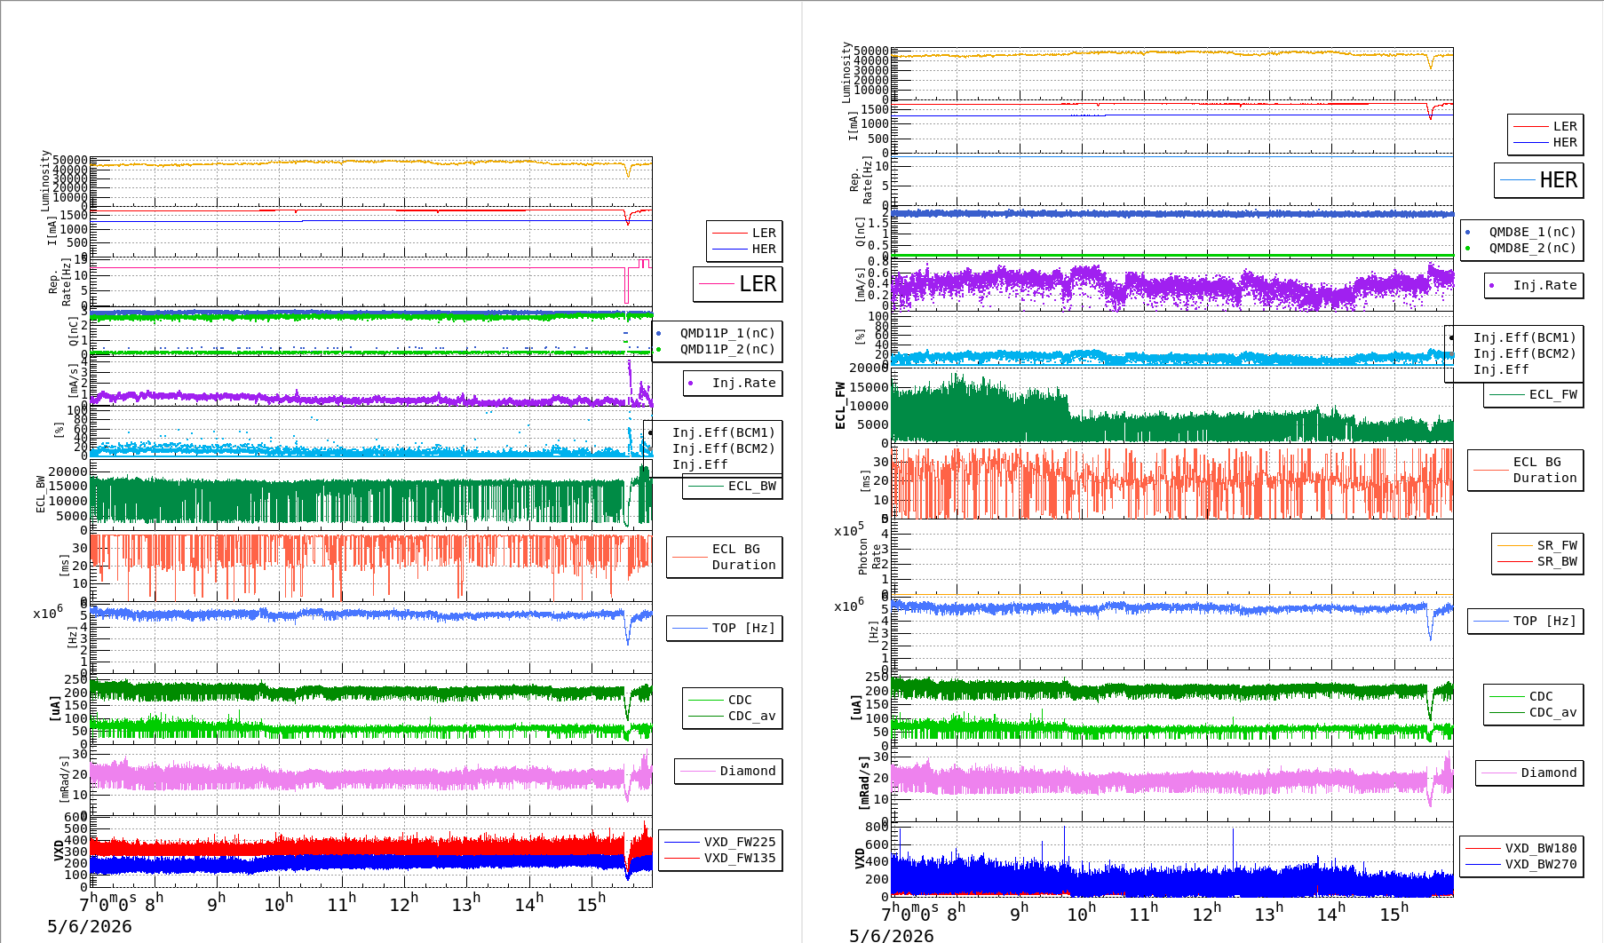Screen dimensions: 1604x943
Task: Click the 13h time tick under right plot
Action: [1268, 913]
